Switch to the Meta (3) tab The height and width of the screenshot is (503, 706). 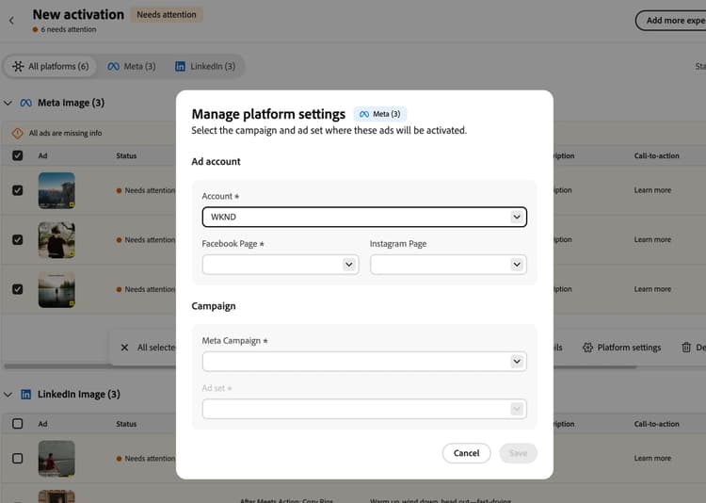132,66
